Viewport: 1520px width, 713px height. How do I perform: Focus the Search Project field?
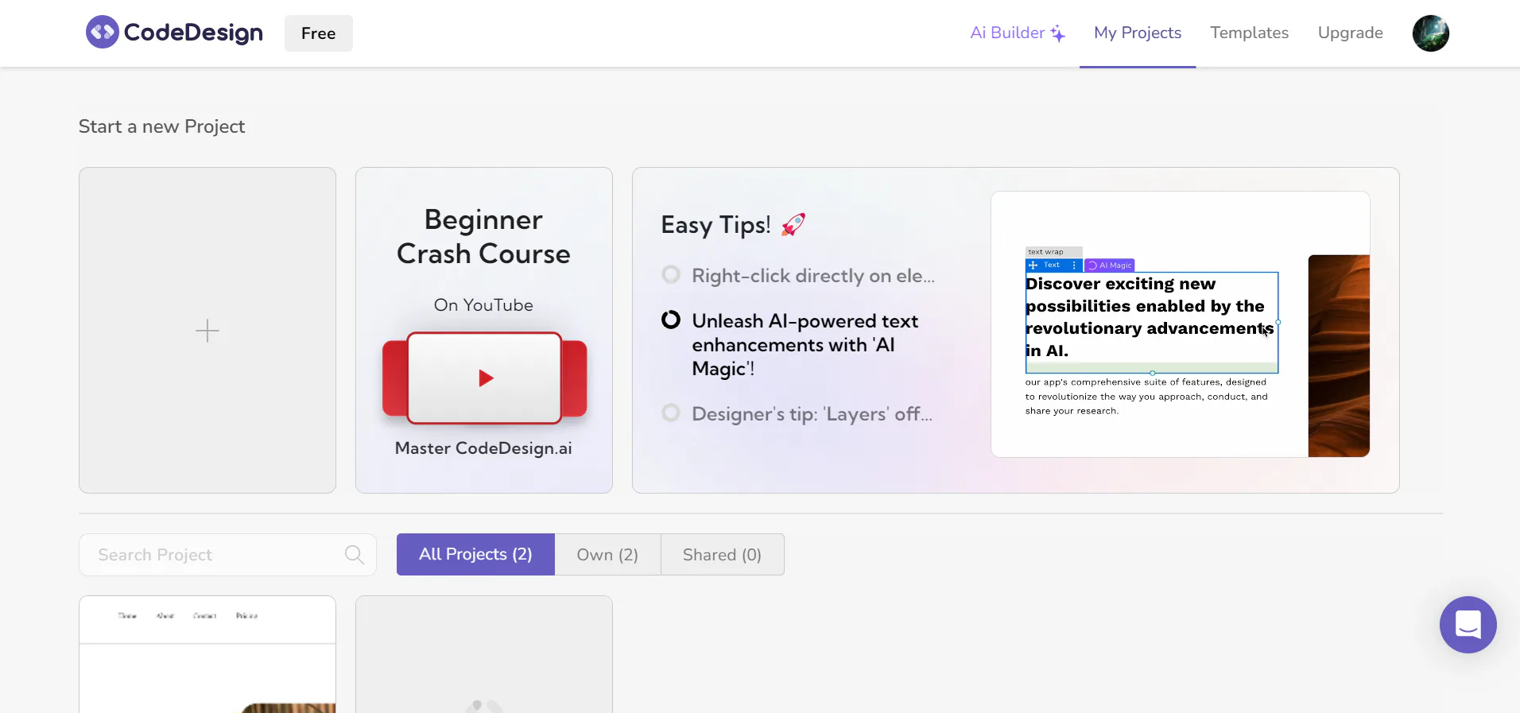tap(227, 555)
